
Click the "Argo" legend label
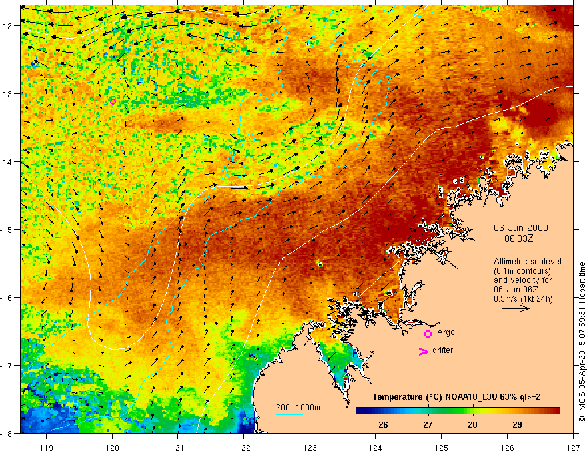pyautogui.click(x=446, y=332)
